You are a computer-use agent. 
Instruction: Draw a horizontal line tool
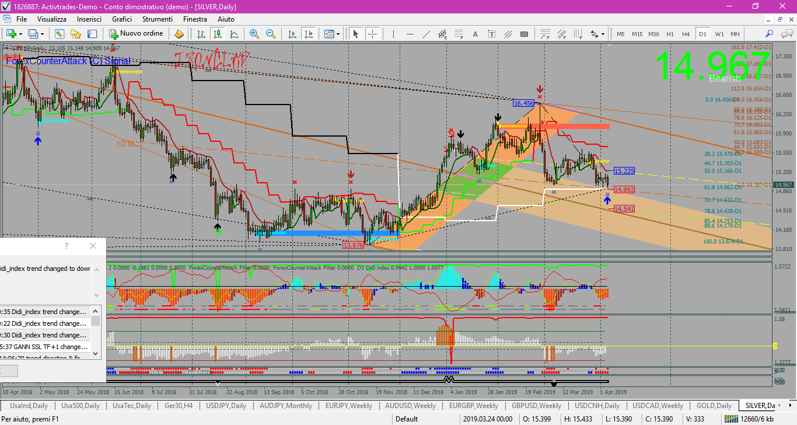pos(410,34)
